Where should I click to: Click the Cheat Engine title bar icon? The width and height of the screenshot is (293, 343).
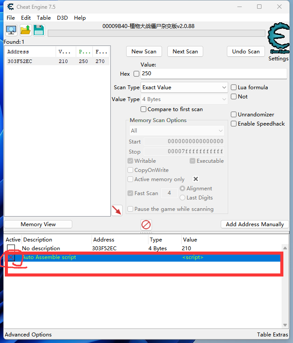point(10,7)
